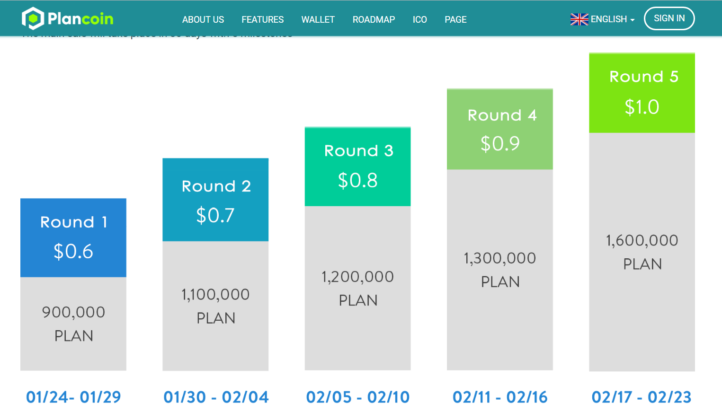
Task: Click the teal Round 3 $0.8 block
Action: 357,167
